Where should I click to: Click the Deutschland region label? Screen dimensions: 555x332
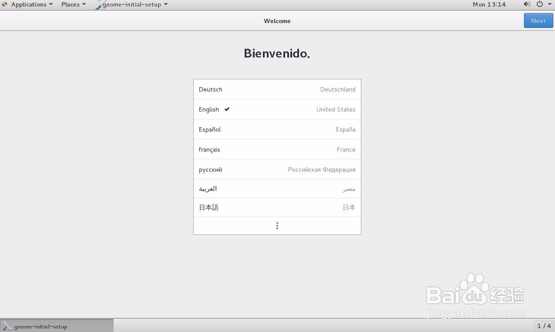coord(337,89)
